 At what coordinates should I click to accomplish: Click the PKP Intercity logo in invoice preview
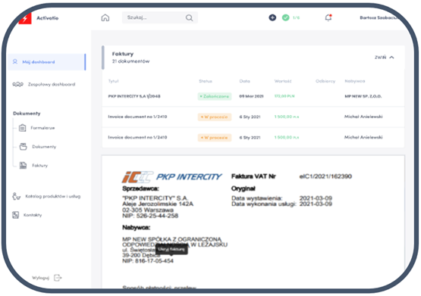pos(172,177)
